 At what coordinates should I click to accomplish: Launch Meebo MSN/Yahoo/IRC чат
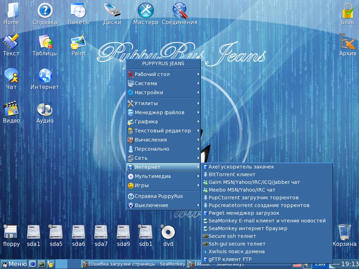[267, 190]
